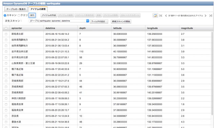Check the row for 豊後水道
The width and height of the screenshot is (217, 128).
pos(6,122)
